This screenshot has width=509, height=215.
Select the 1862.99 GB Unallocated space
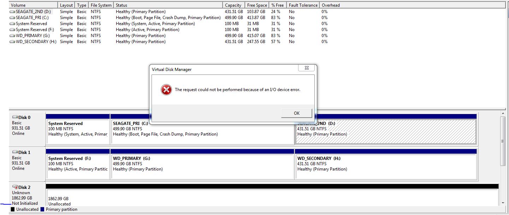[x=272, y=199]
